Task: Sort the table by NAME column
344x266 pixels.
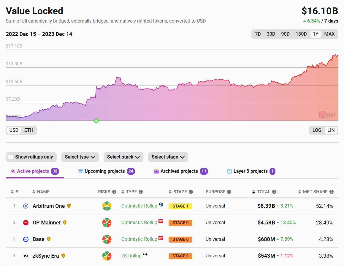Action: [41, 192]
